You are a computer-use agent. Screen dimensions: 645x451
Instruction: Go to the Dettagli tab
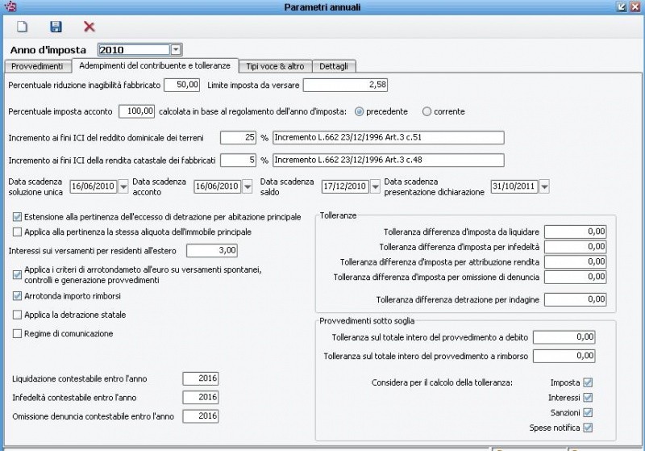(334, 66)
